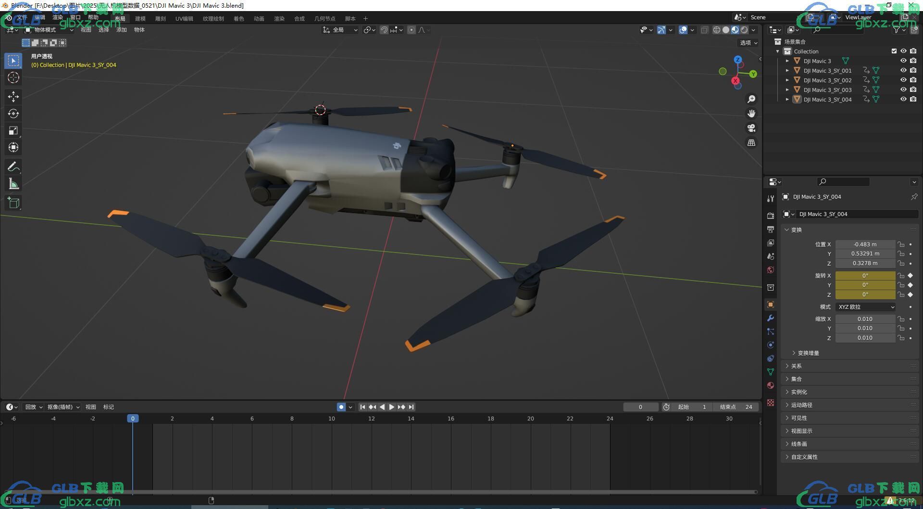
Task: Activate the Annotate pencil tool
Action: pyautogui.click(x=13, y=167)
